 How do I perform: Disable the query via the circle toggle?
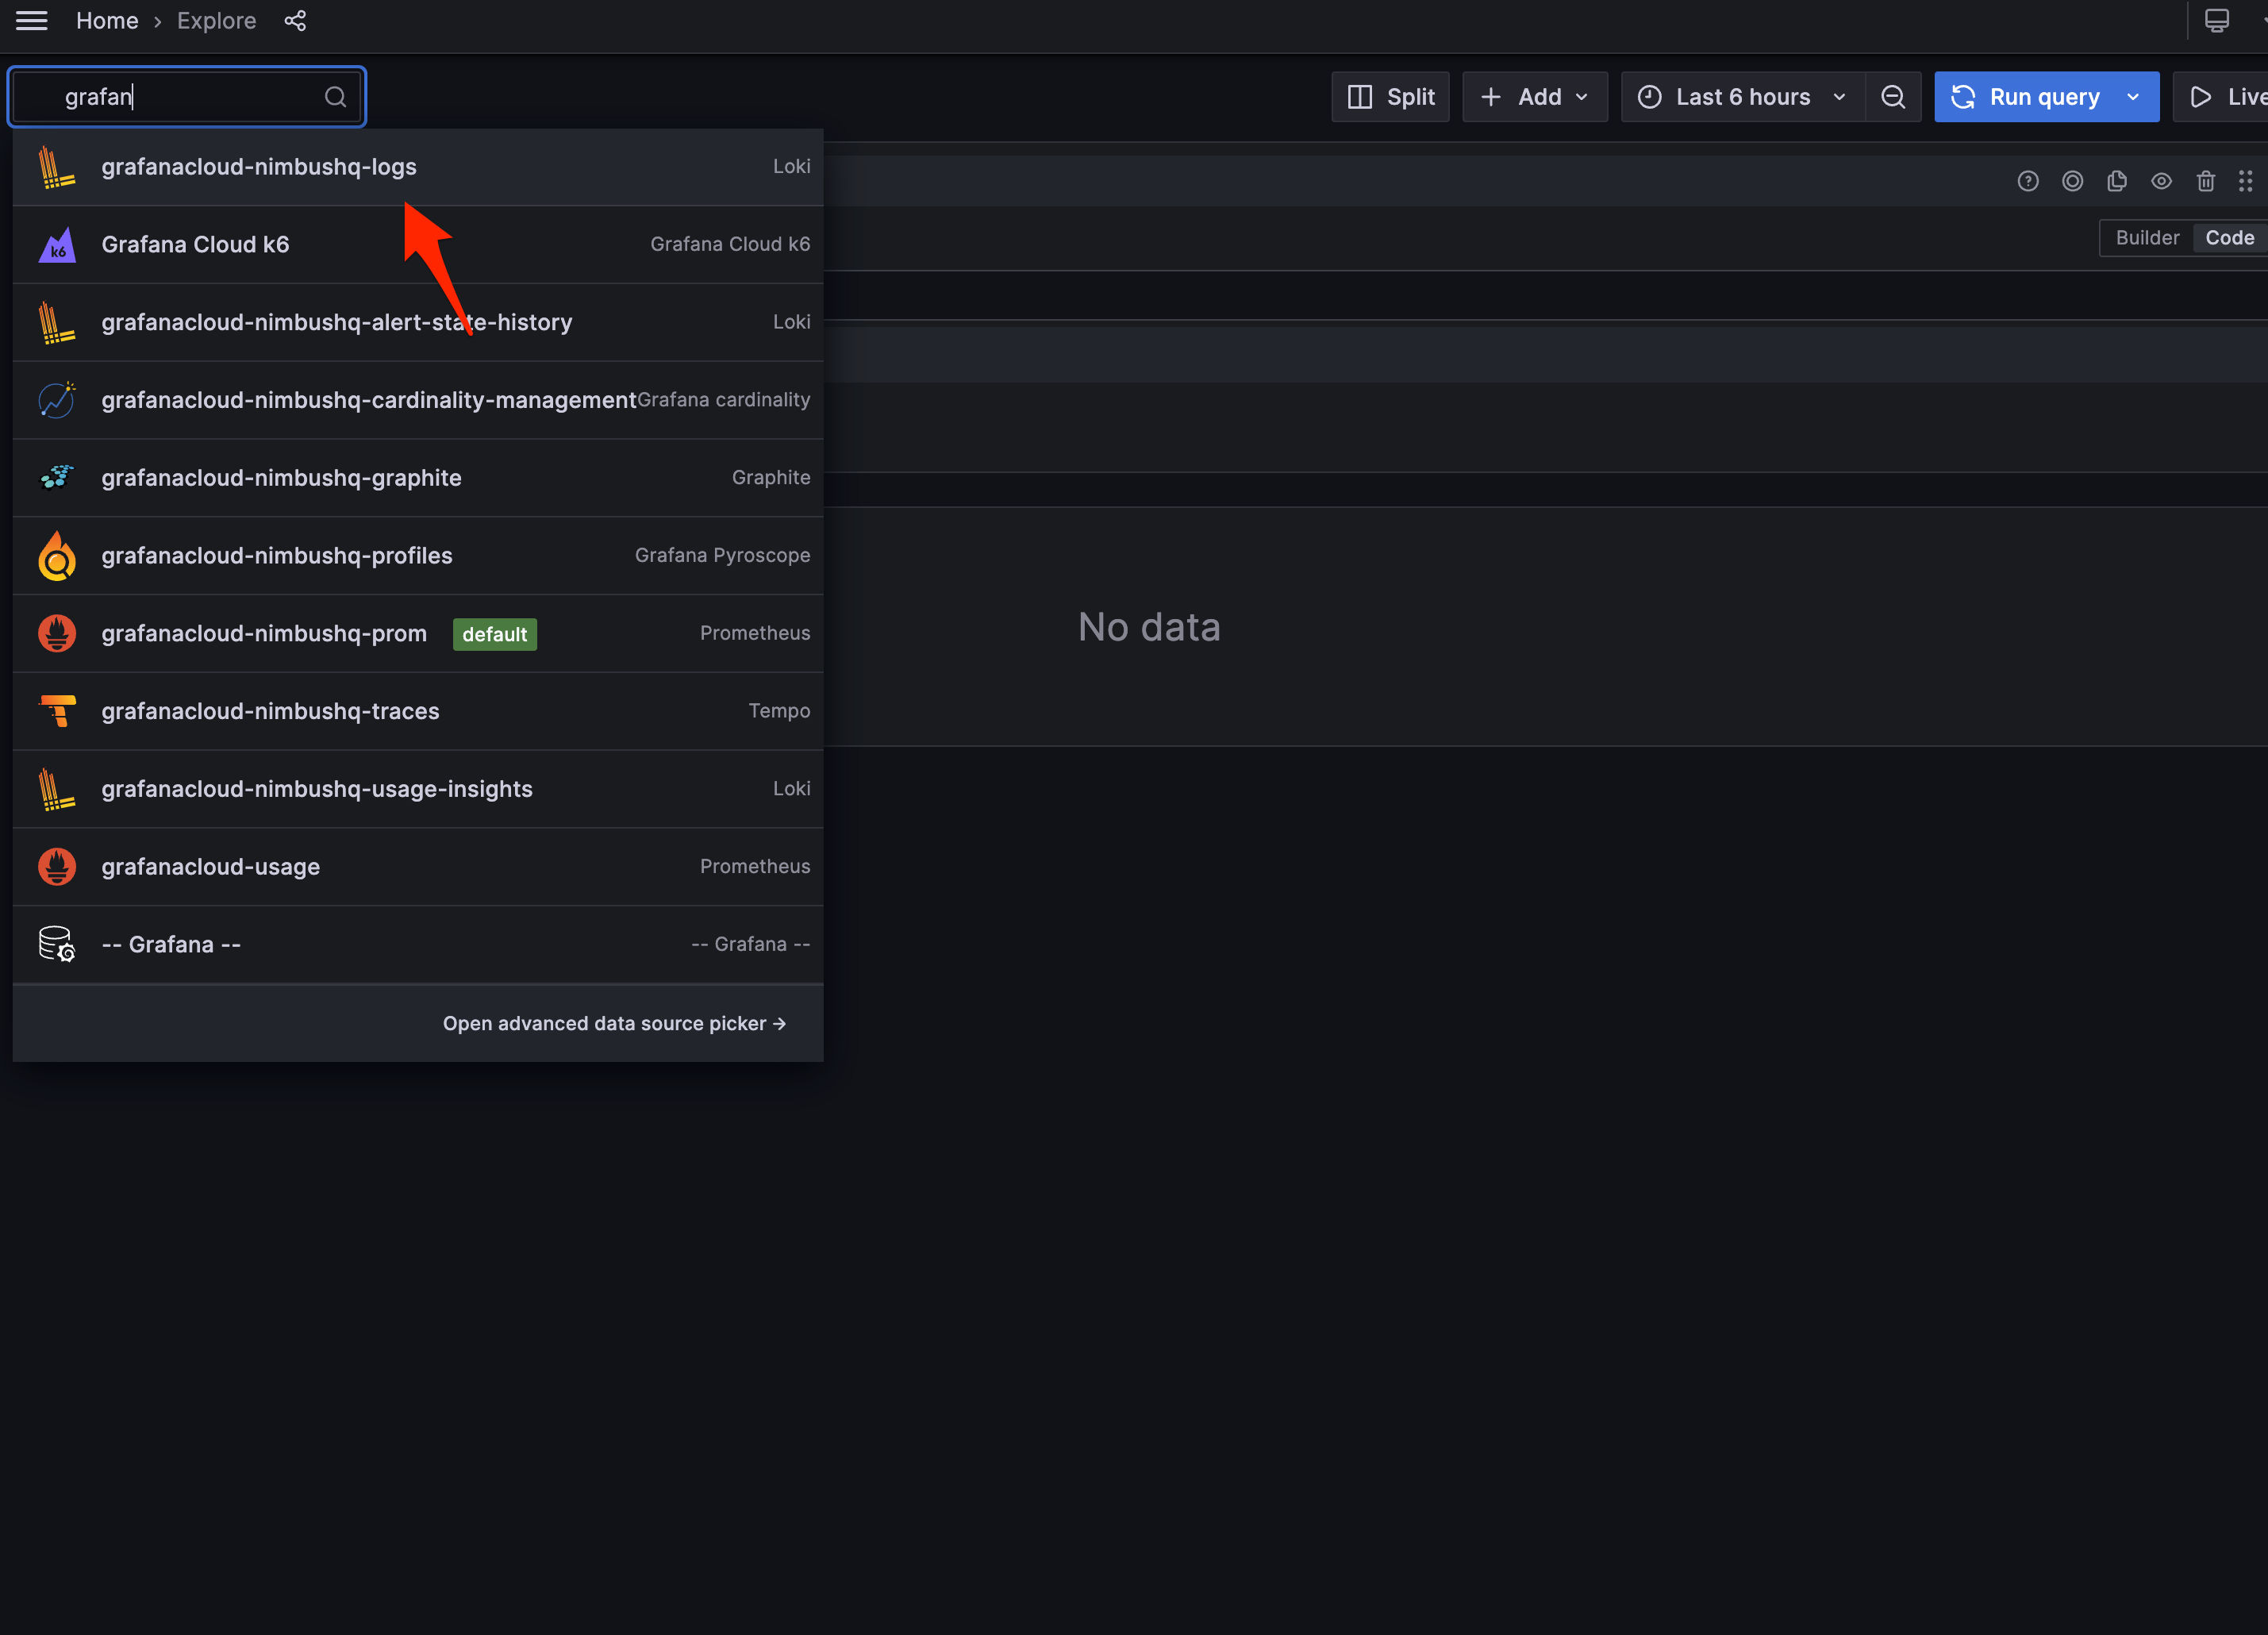(x=2072, y=181)
